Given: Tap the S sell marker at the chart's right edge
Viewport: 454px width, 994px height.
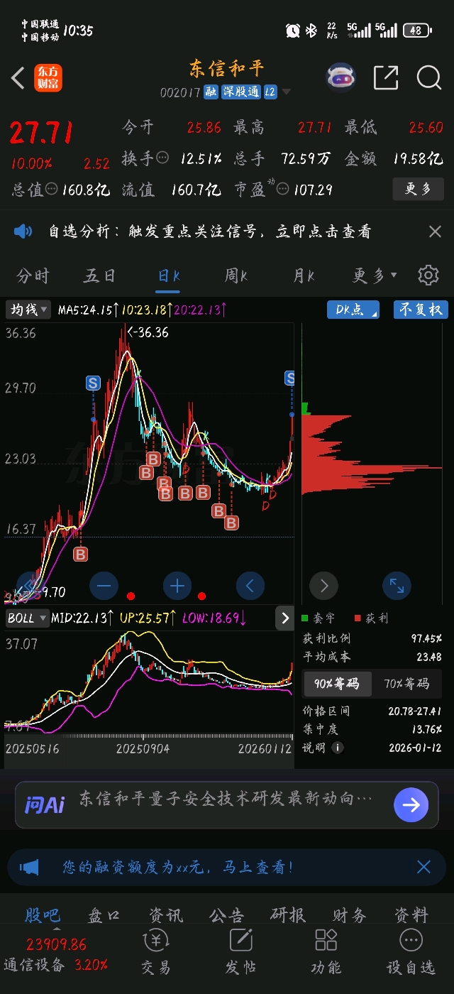Looking at the screenshot, I should (289, 378).
